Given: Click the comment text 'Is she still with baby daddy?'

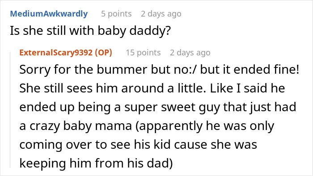Looking at the screenshot, I should tap(90, 31).
